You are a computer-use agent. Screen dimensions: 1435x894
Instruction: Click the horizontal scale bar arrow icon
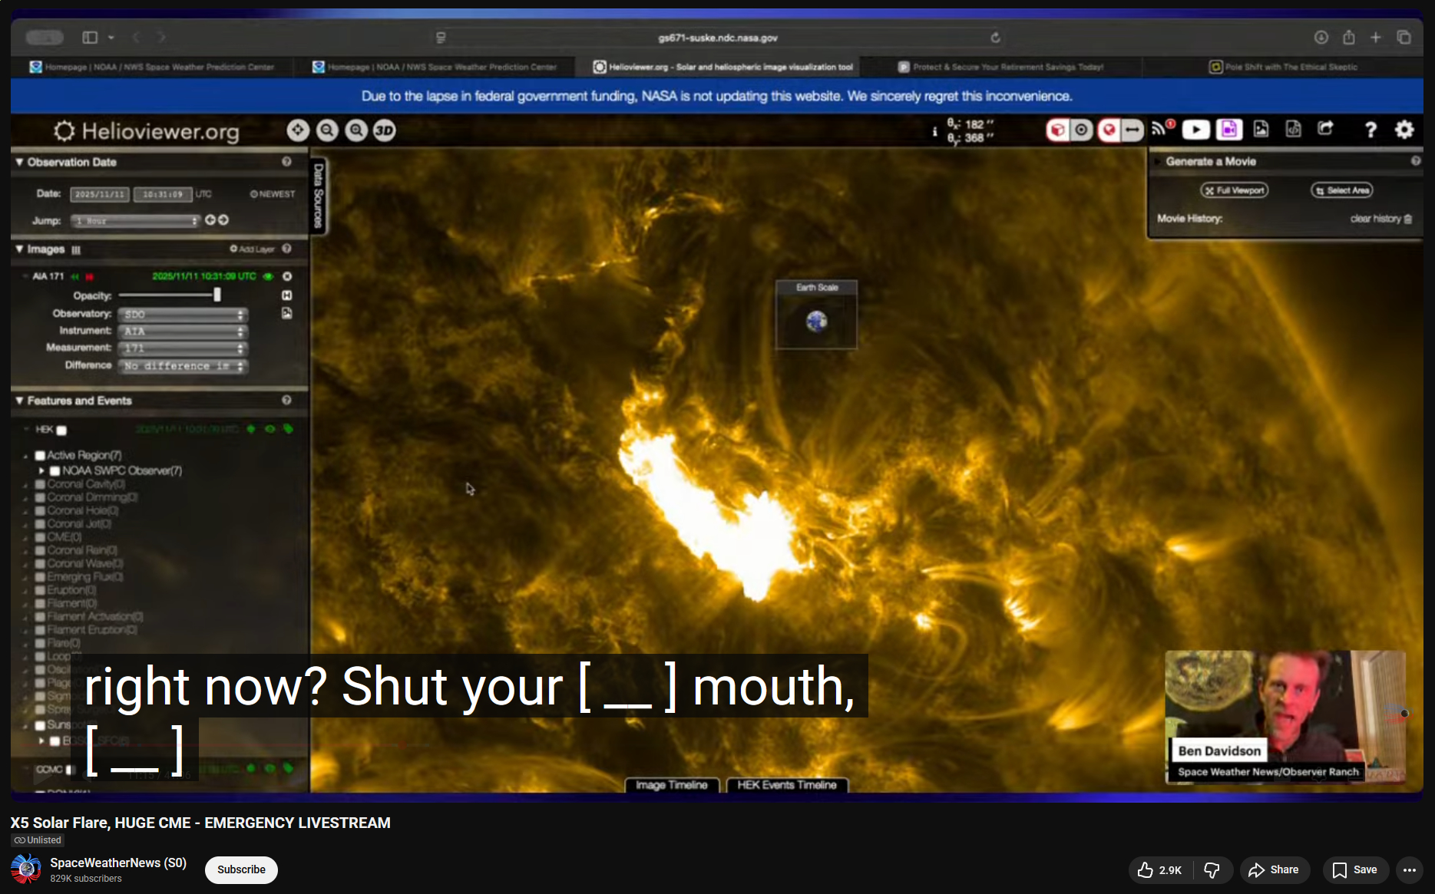tap(1132, 130)
